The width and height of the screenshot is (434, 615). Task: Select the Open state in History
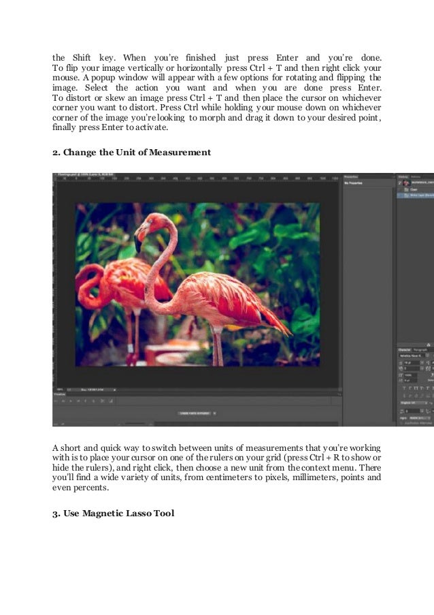(x=416, y=189)
